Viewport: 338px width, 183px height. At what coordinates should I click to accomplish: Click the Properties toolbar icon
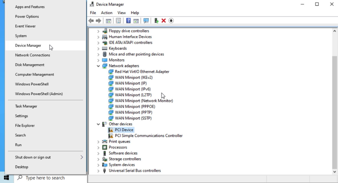(x=118, y=21)
